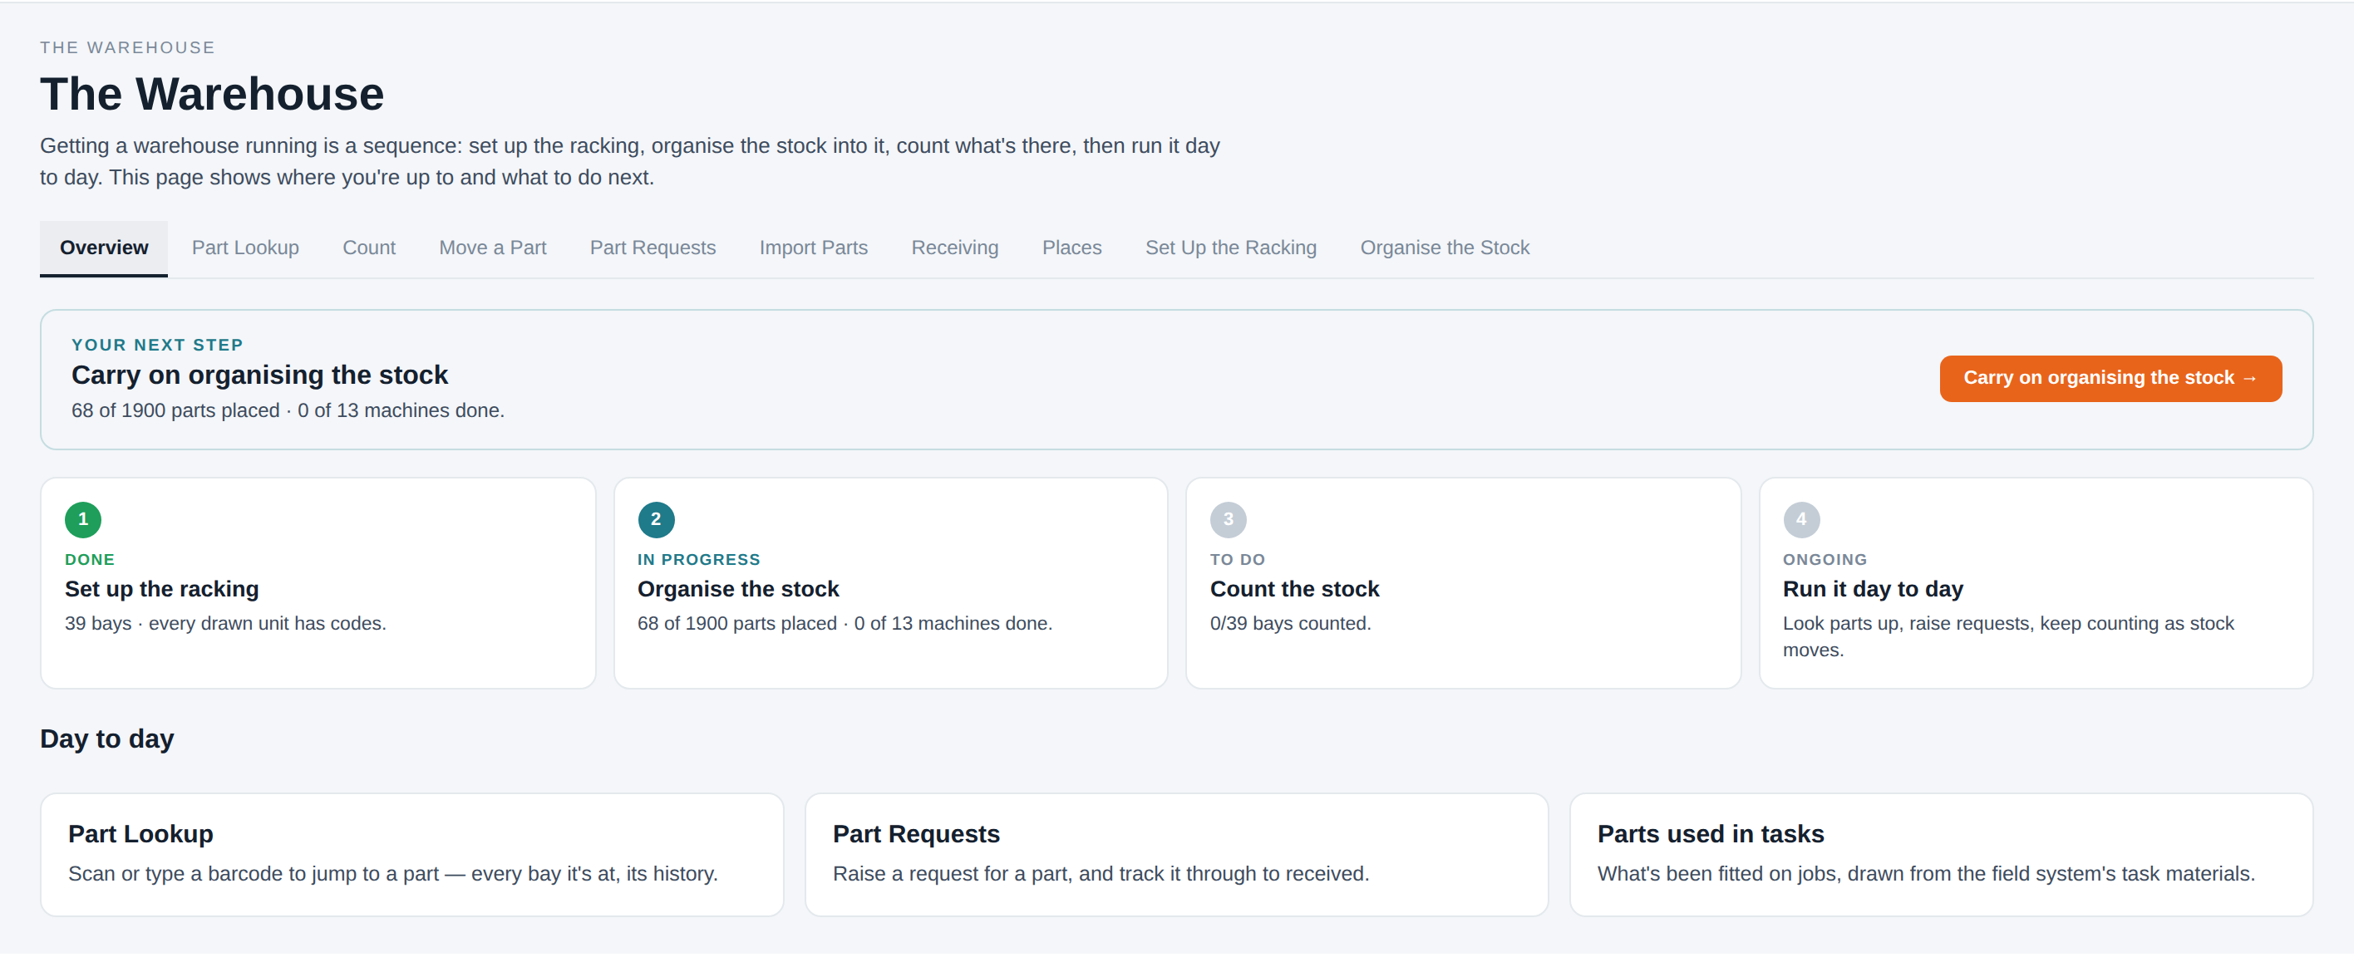Select the Set Up the Racking tab
This screenshot has width=2354, height=957.
point(1231,248)
